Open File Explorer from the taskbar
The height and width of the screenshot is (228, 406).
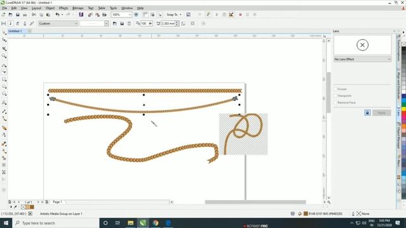click(131, 223)
